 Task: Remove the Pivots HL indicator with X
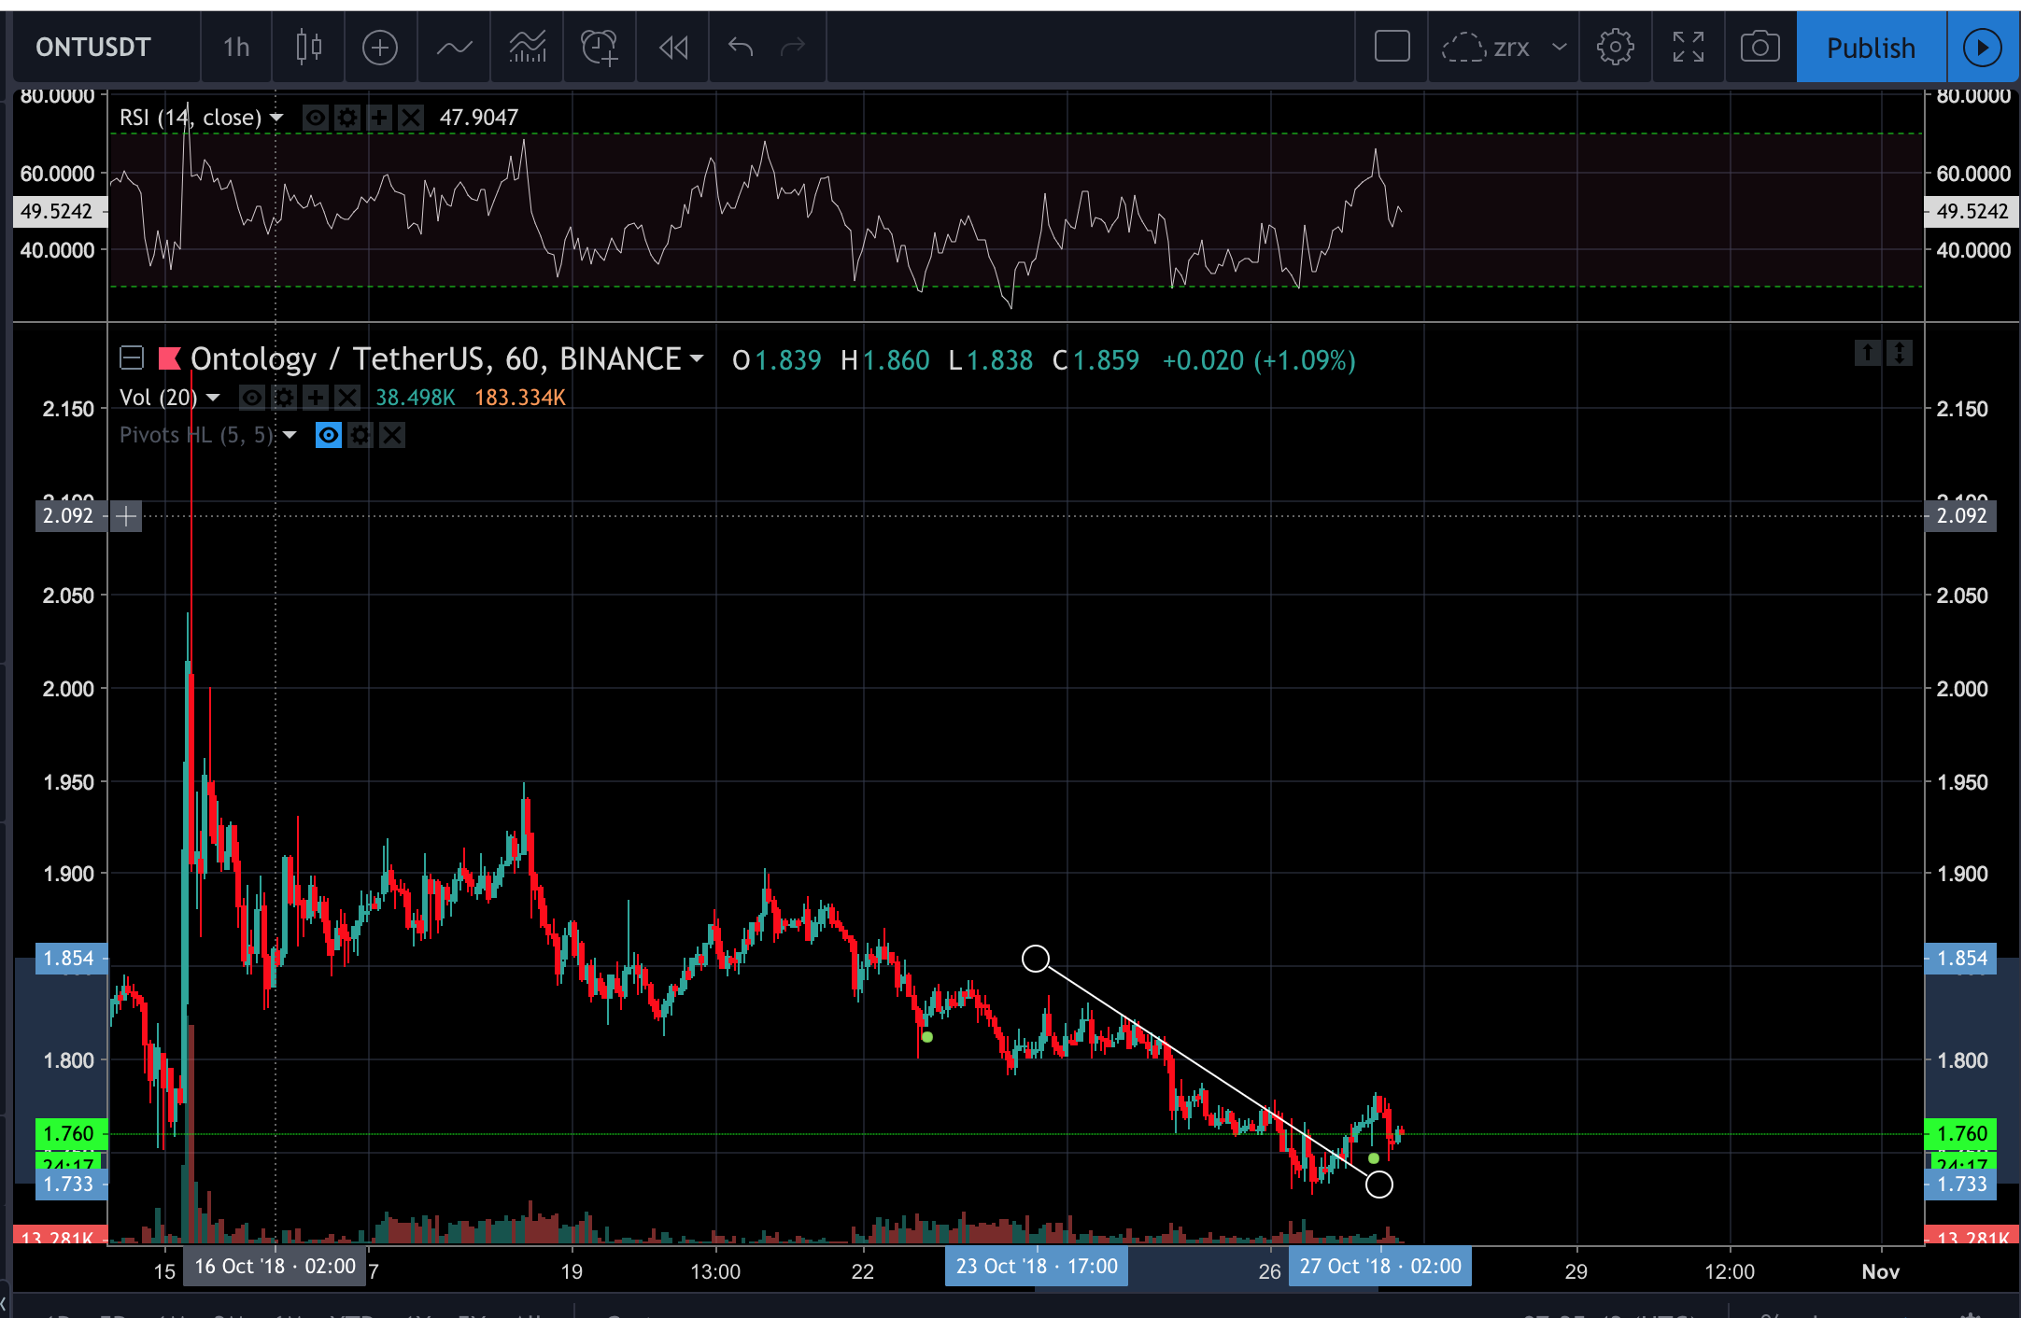[392, 435]
